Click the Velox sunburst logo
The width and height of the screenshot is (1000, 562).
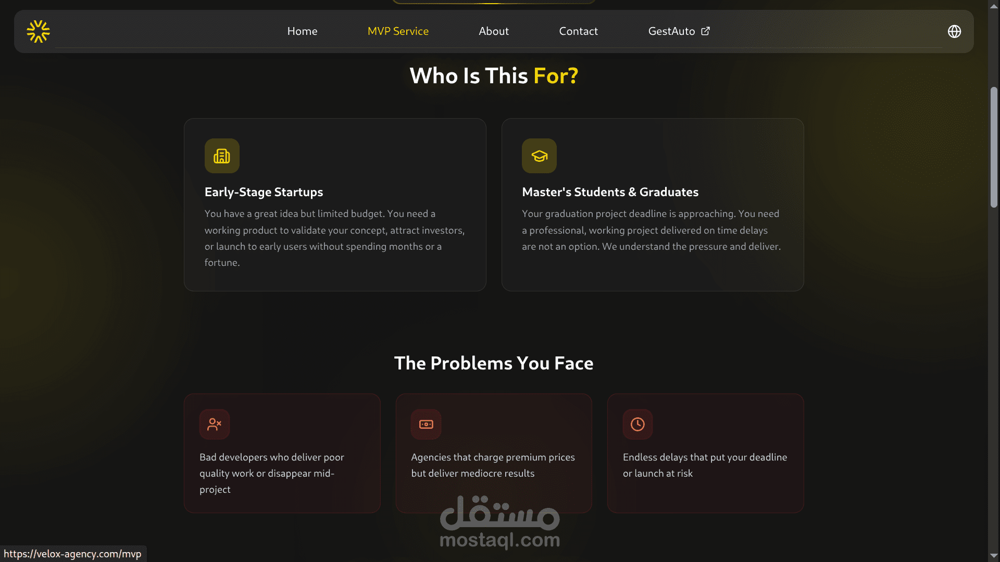pos(38,31)
